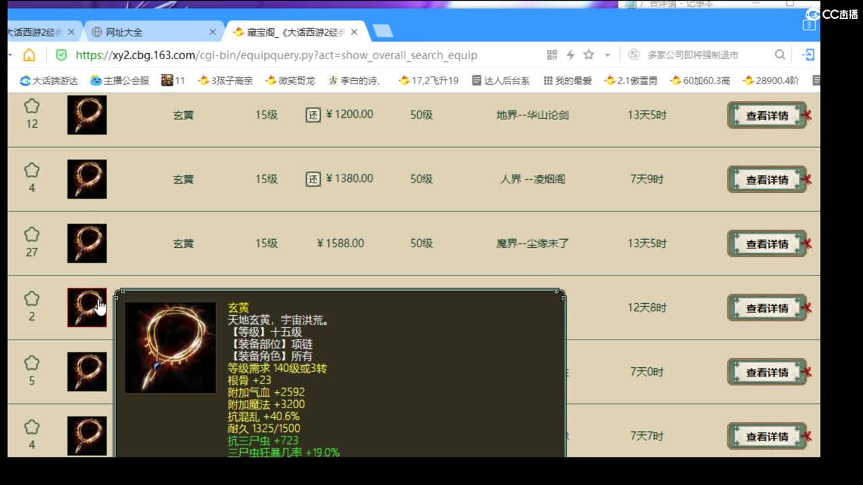Open the 我的最爱 bookmark
The width and height of the screenshot is (863, 485).
(x=567, y=81)
